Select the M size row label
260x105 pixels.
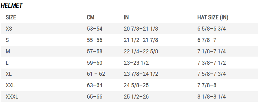point(8,52)
